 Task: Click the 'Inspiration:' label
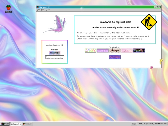click(x=114, y=47)
